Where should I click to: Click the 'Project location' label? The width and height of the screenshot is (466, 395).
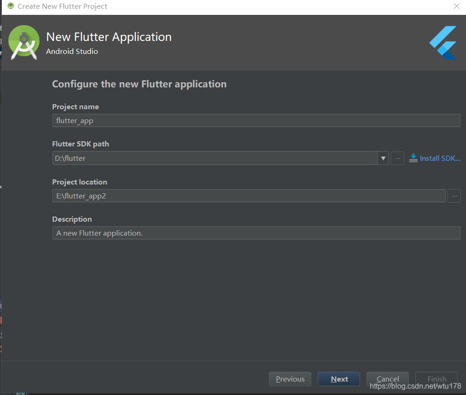pyautogui.click(x=79, y=182)
